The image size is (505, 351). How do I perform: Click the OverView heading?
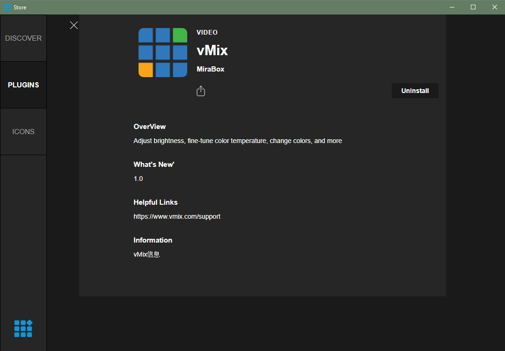(x=149, y=127)
